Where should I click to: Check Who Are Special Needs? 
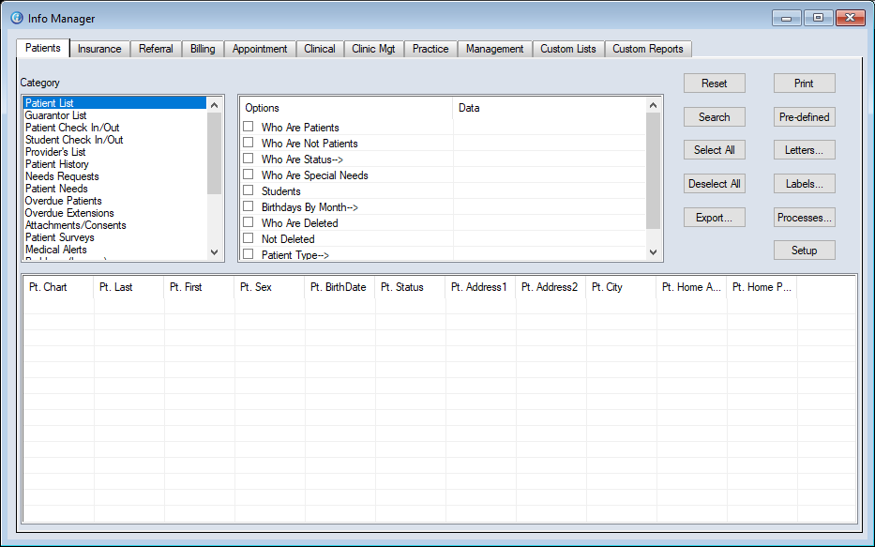point(249,175)
